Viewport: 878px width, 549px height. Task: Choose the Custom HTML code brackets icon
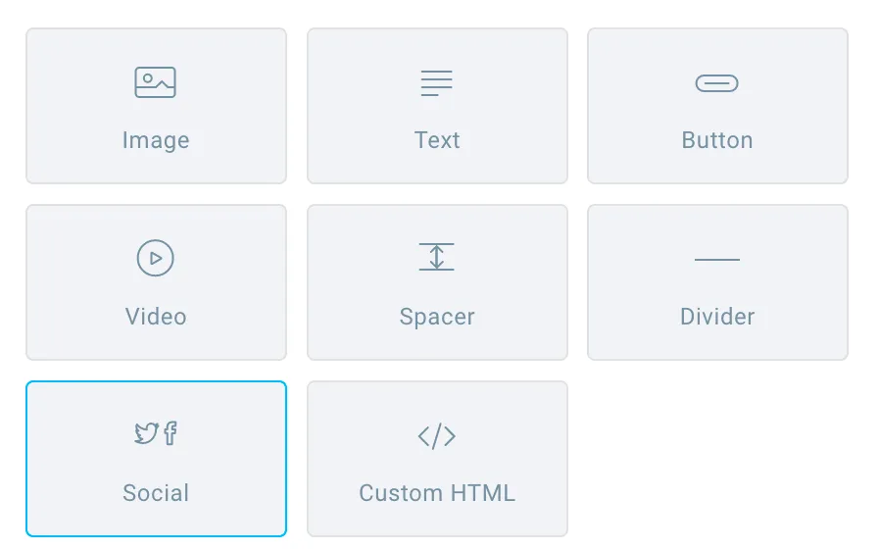pyautogui.click(x=437, y=436)
